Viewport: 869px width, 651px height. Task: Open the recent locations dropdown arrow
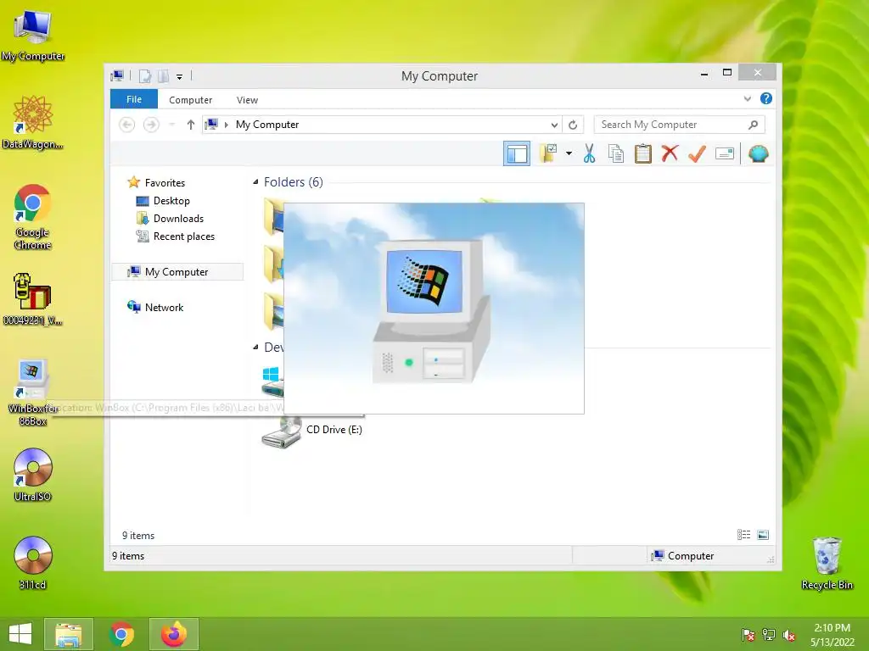pyautogui.click(x=171, y=125)
